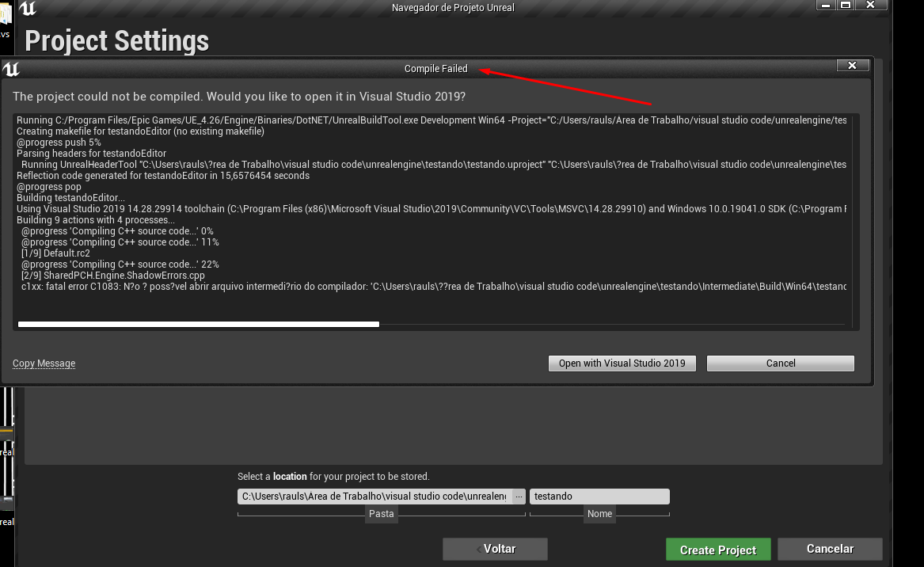Screen dimensions: 924x567
Task: Minimize the Unreal Project Browser window
Action: pos(826,6)
